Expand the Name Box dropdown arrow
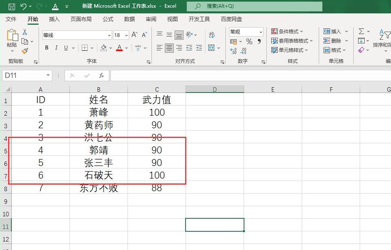The height and width of the screenshot is (250, 391). tap(48, 75)
